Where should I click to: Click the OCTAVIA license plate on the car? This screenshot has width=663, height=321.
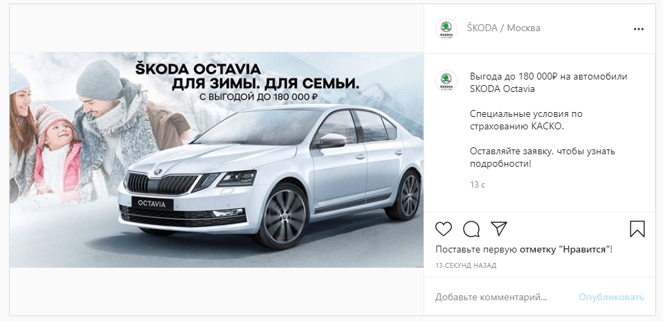(x=152, y=203)
